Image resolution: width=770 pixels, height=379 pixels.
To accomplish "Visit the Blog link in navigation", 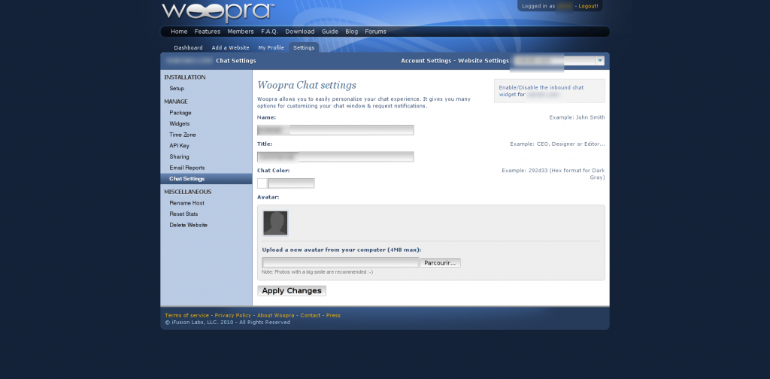I will pos(352,32).
